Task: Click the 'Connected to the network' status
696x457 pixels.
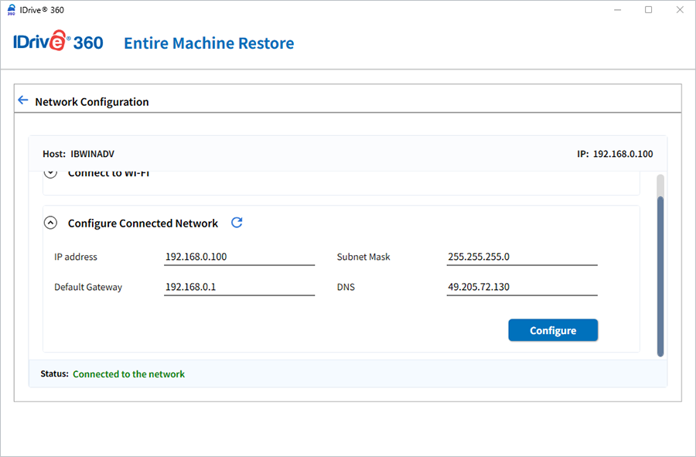Action: [x=128, y=374]
